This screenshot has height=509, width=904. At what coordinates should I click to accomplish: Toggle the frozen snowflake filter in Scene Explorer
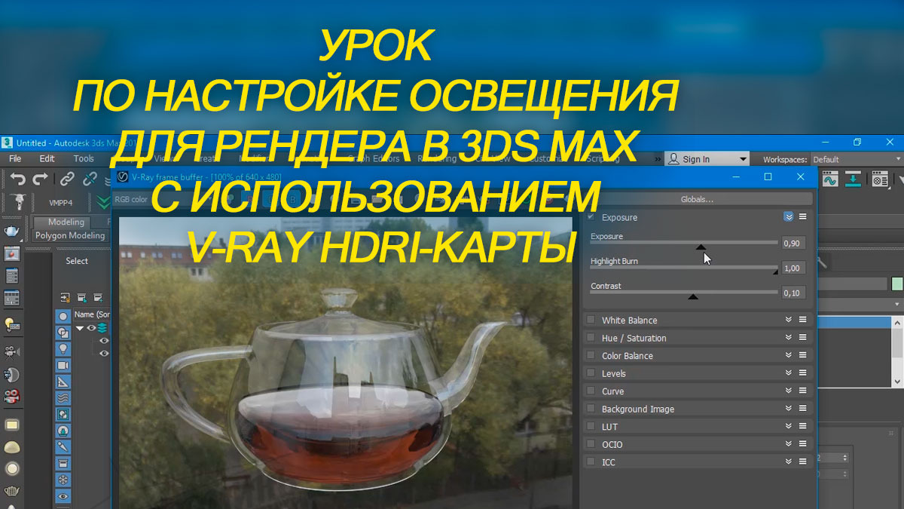pos(64,480)
